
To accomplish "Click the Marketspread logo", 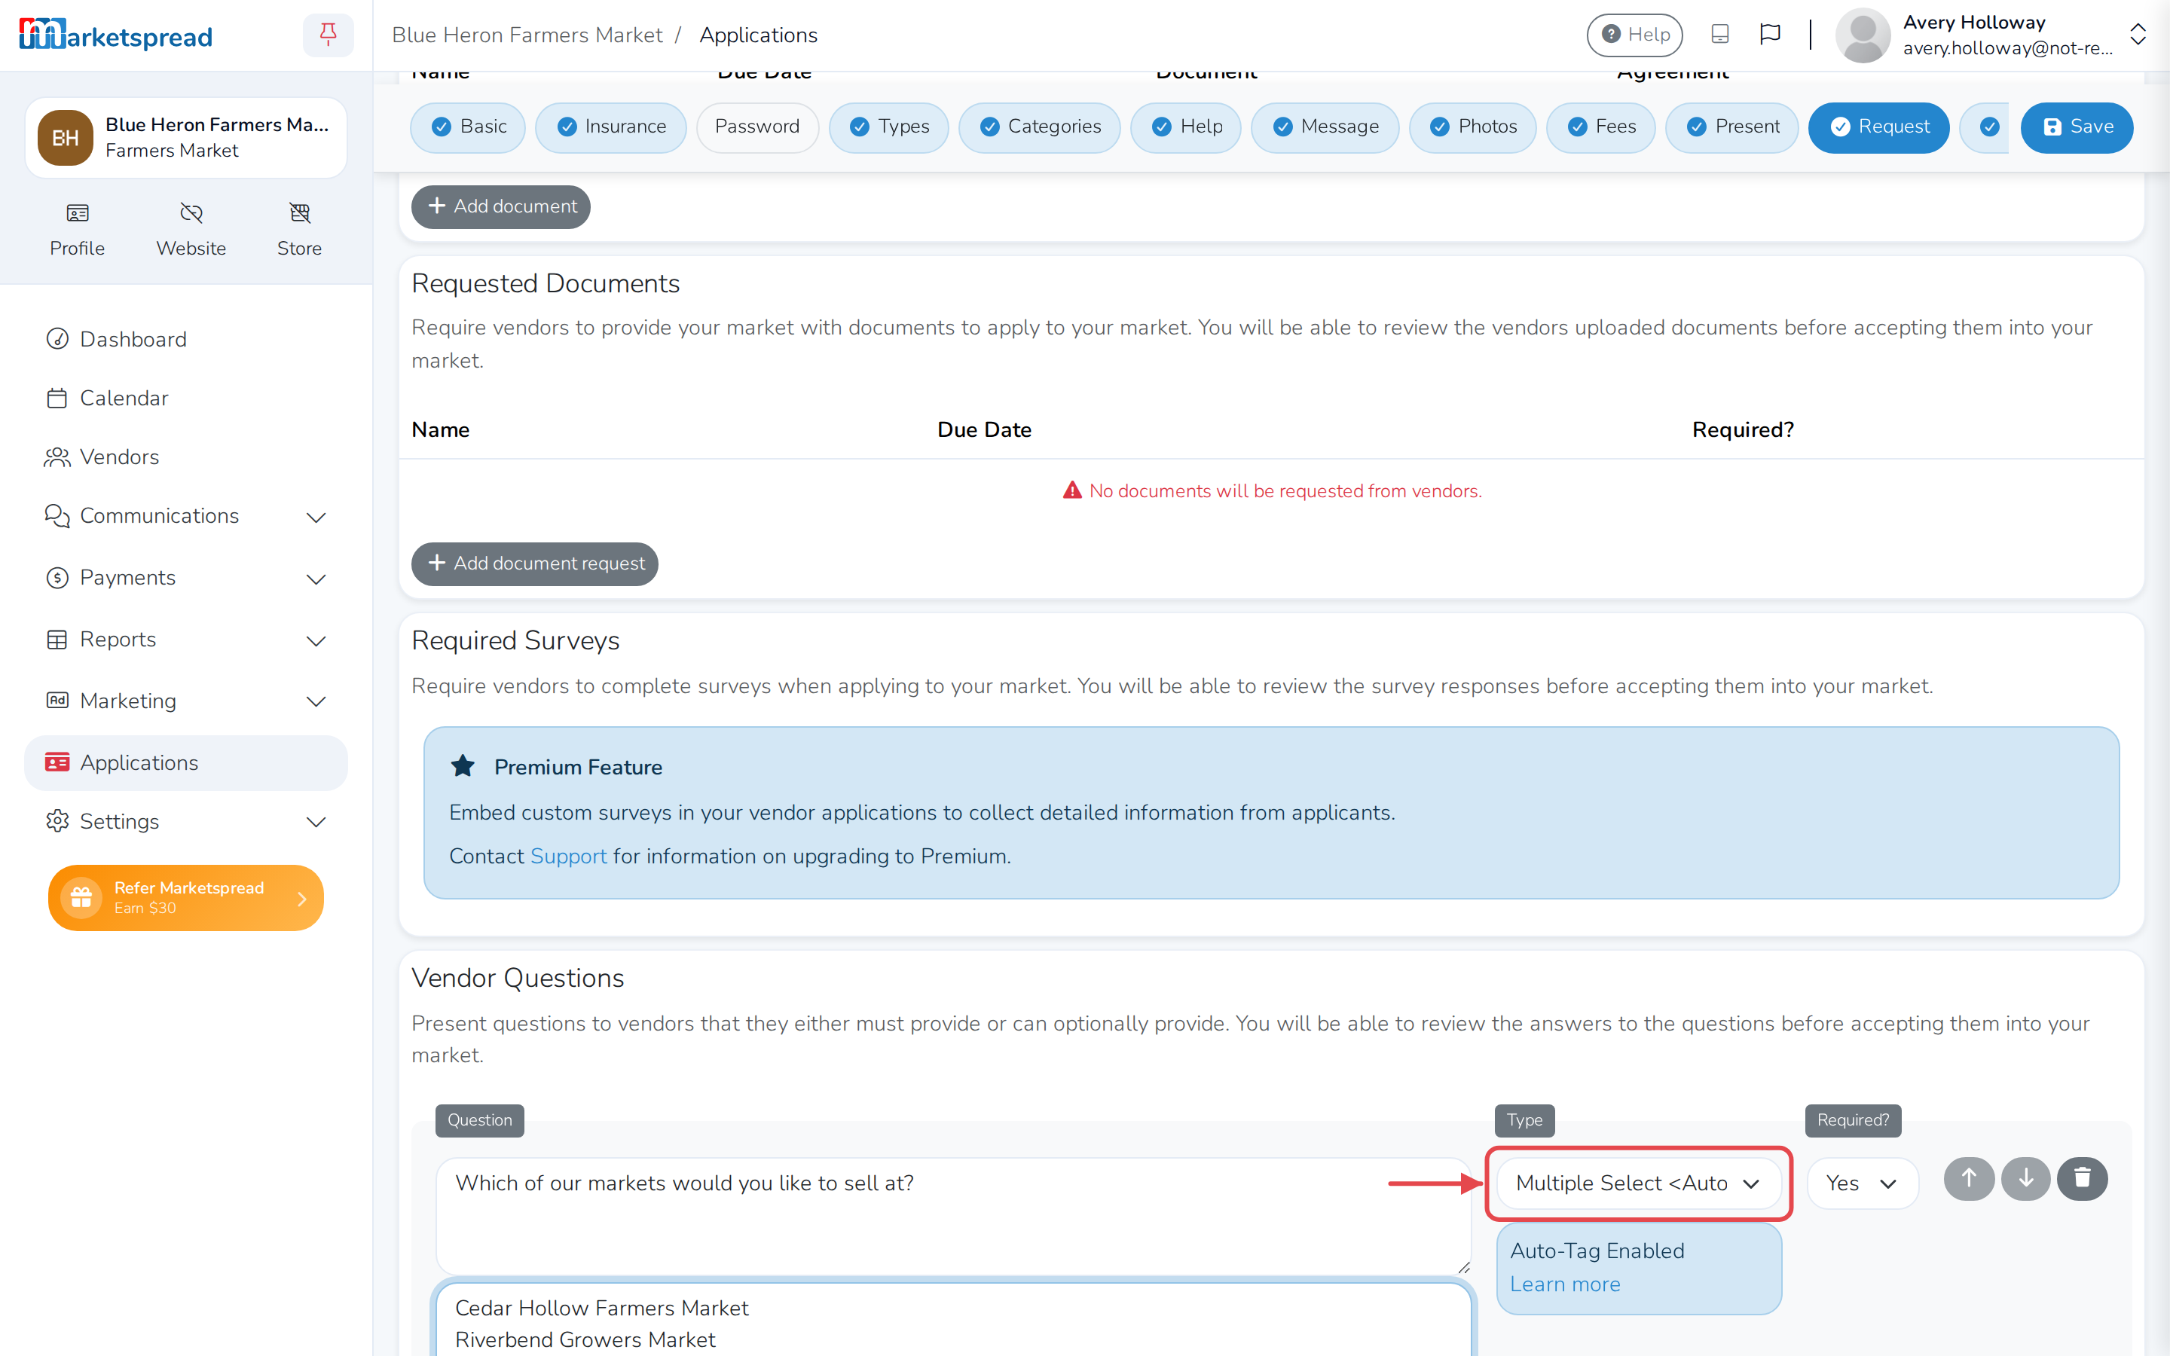I will 116,35.
